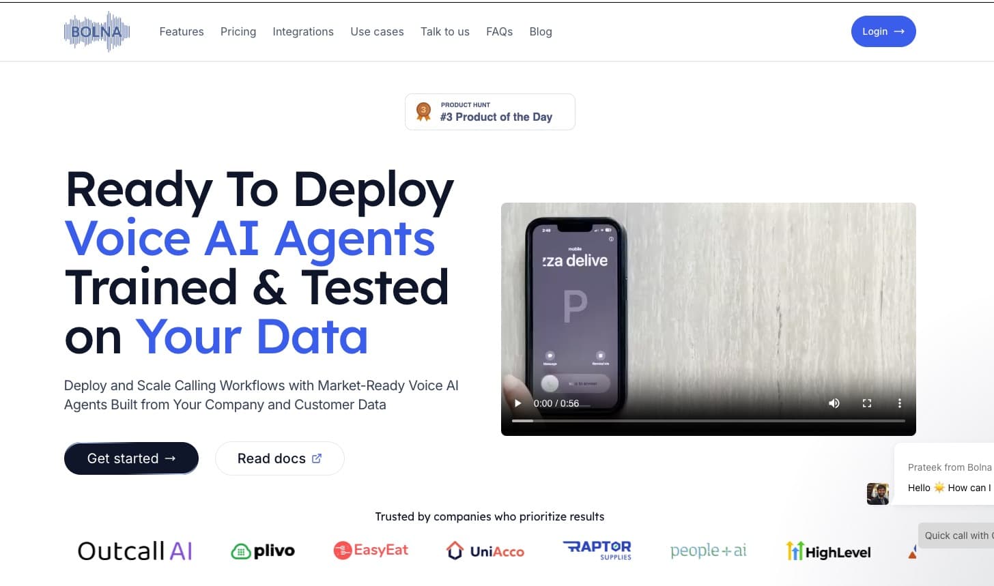
Task: Open the Features nav menu item
Action: [182, 31]
